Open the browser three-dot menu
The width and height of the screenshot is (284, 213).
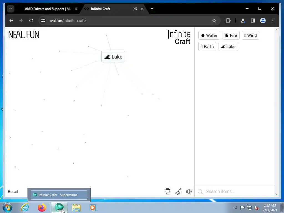pyautogui.click(x=273, y=21)
